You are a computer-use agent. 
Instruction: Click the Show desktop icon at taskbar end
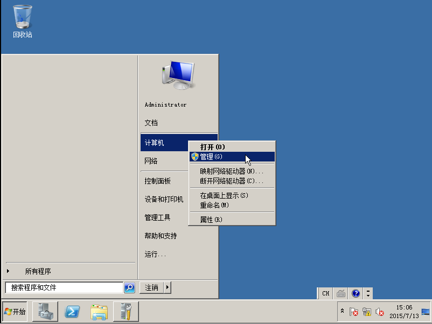point(426,312)
